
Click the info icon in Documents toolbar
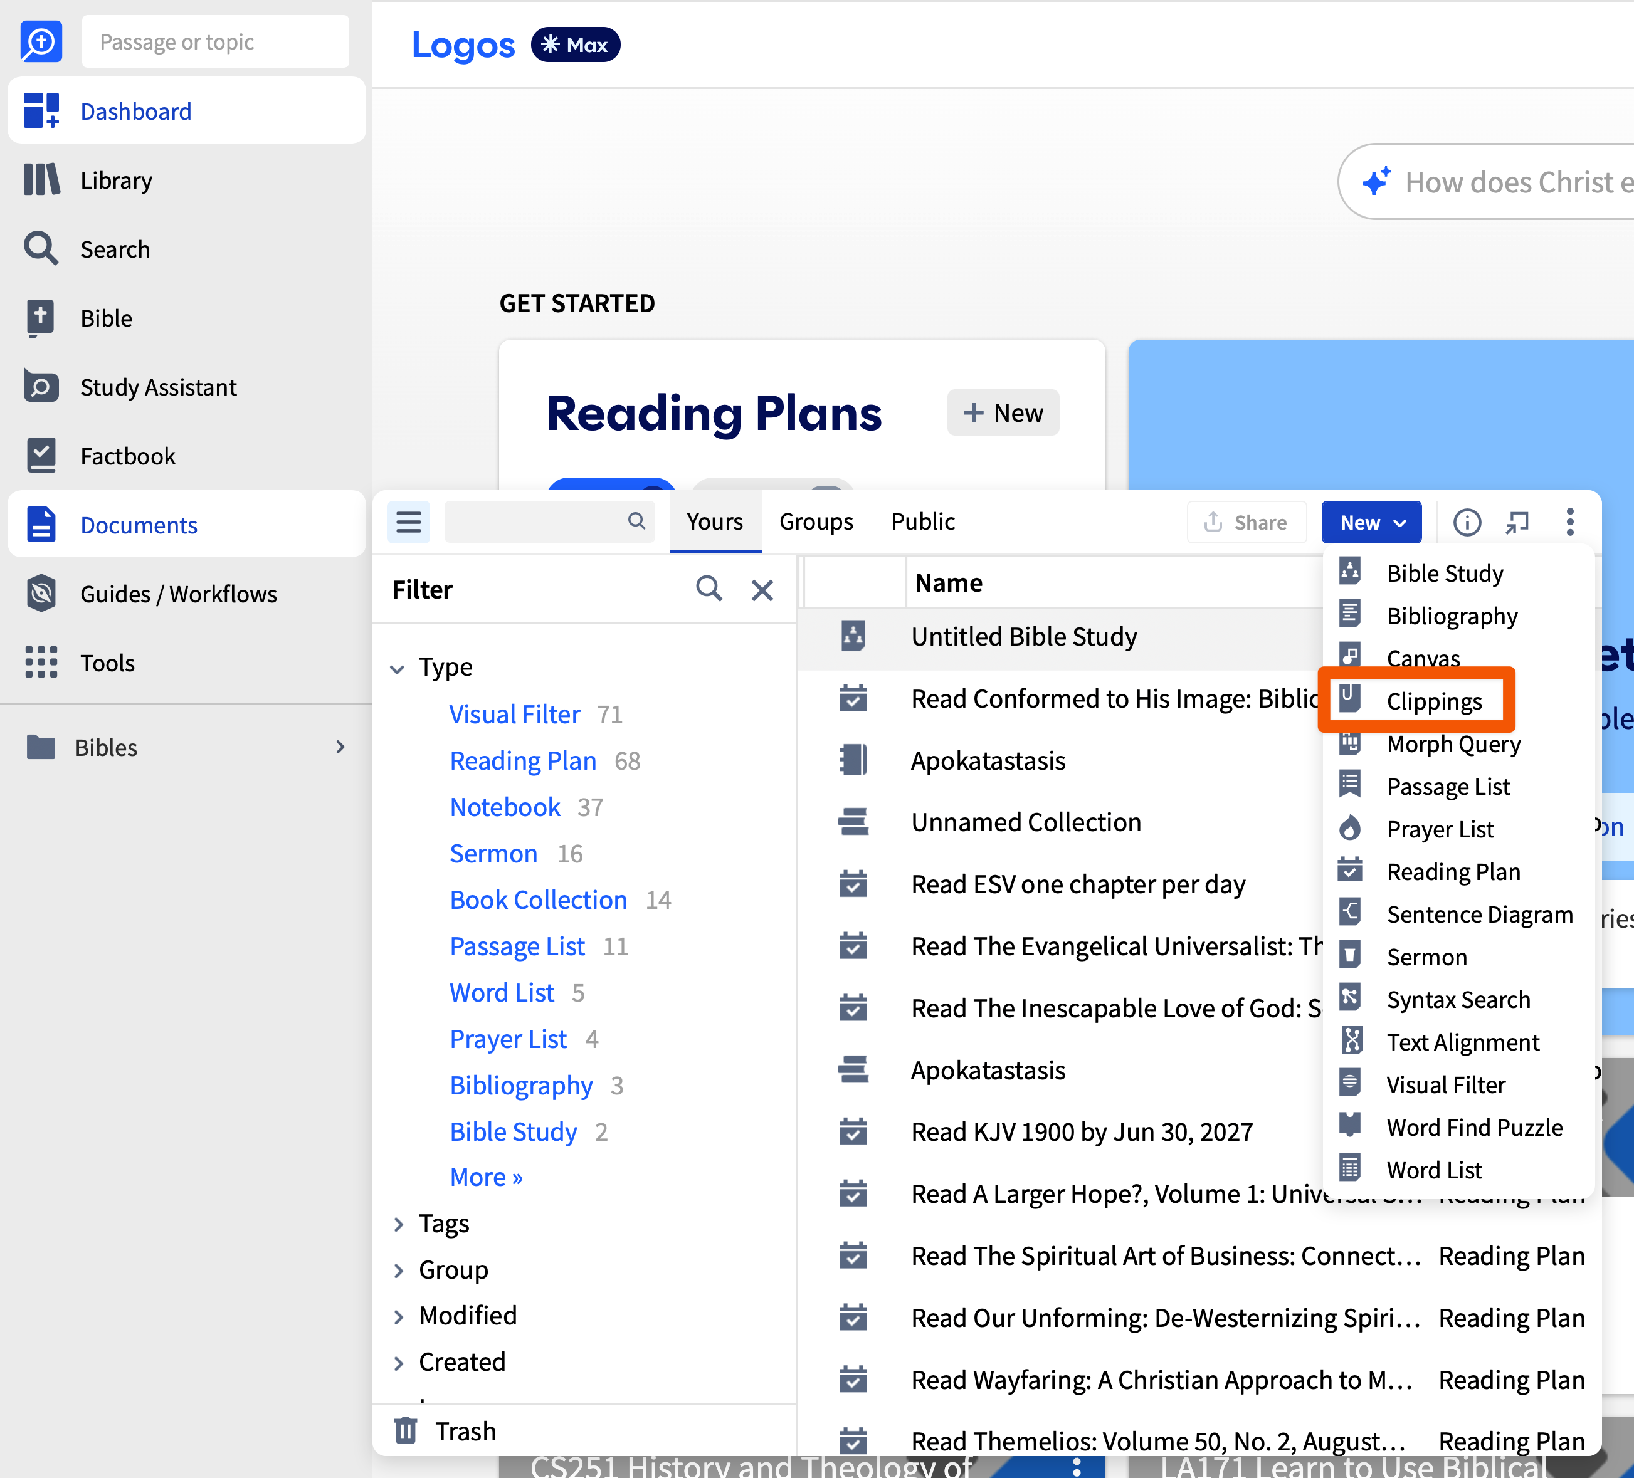[x=1467, y=522]
